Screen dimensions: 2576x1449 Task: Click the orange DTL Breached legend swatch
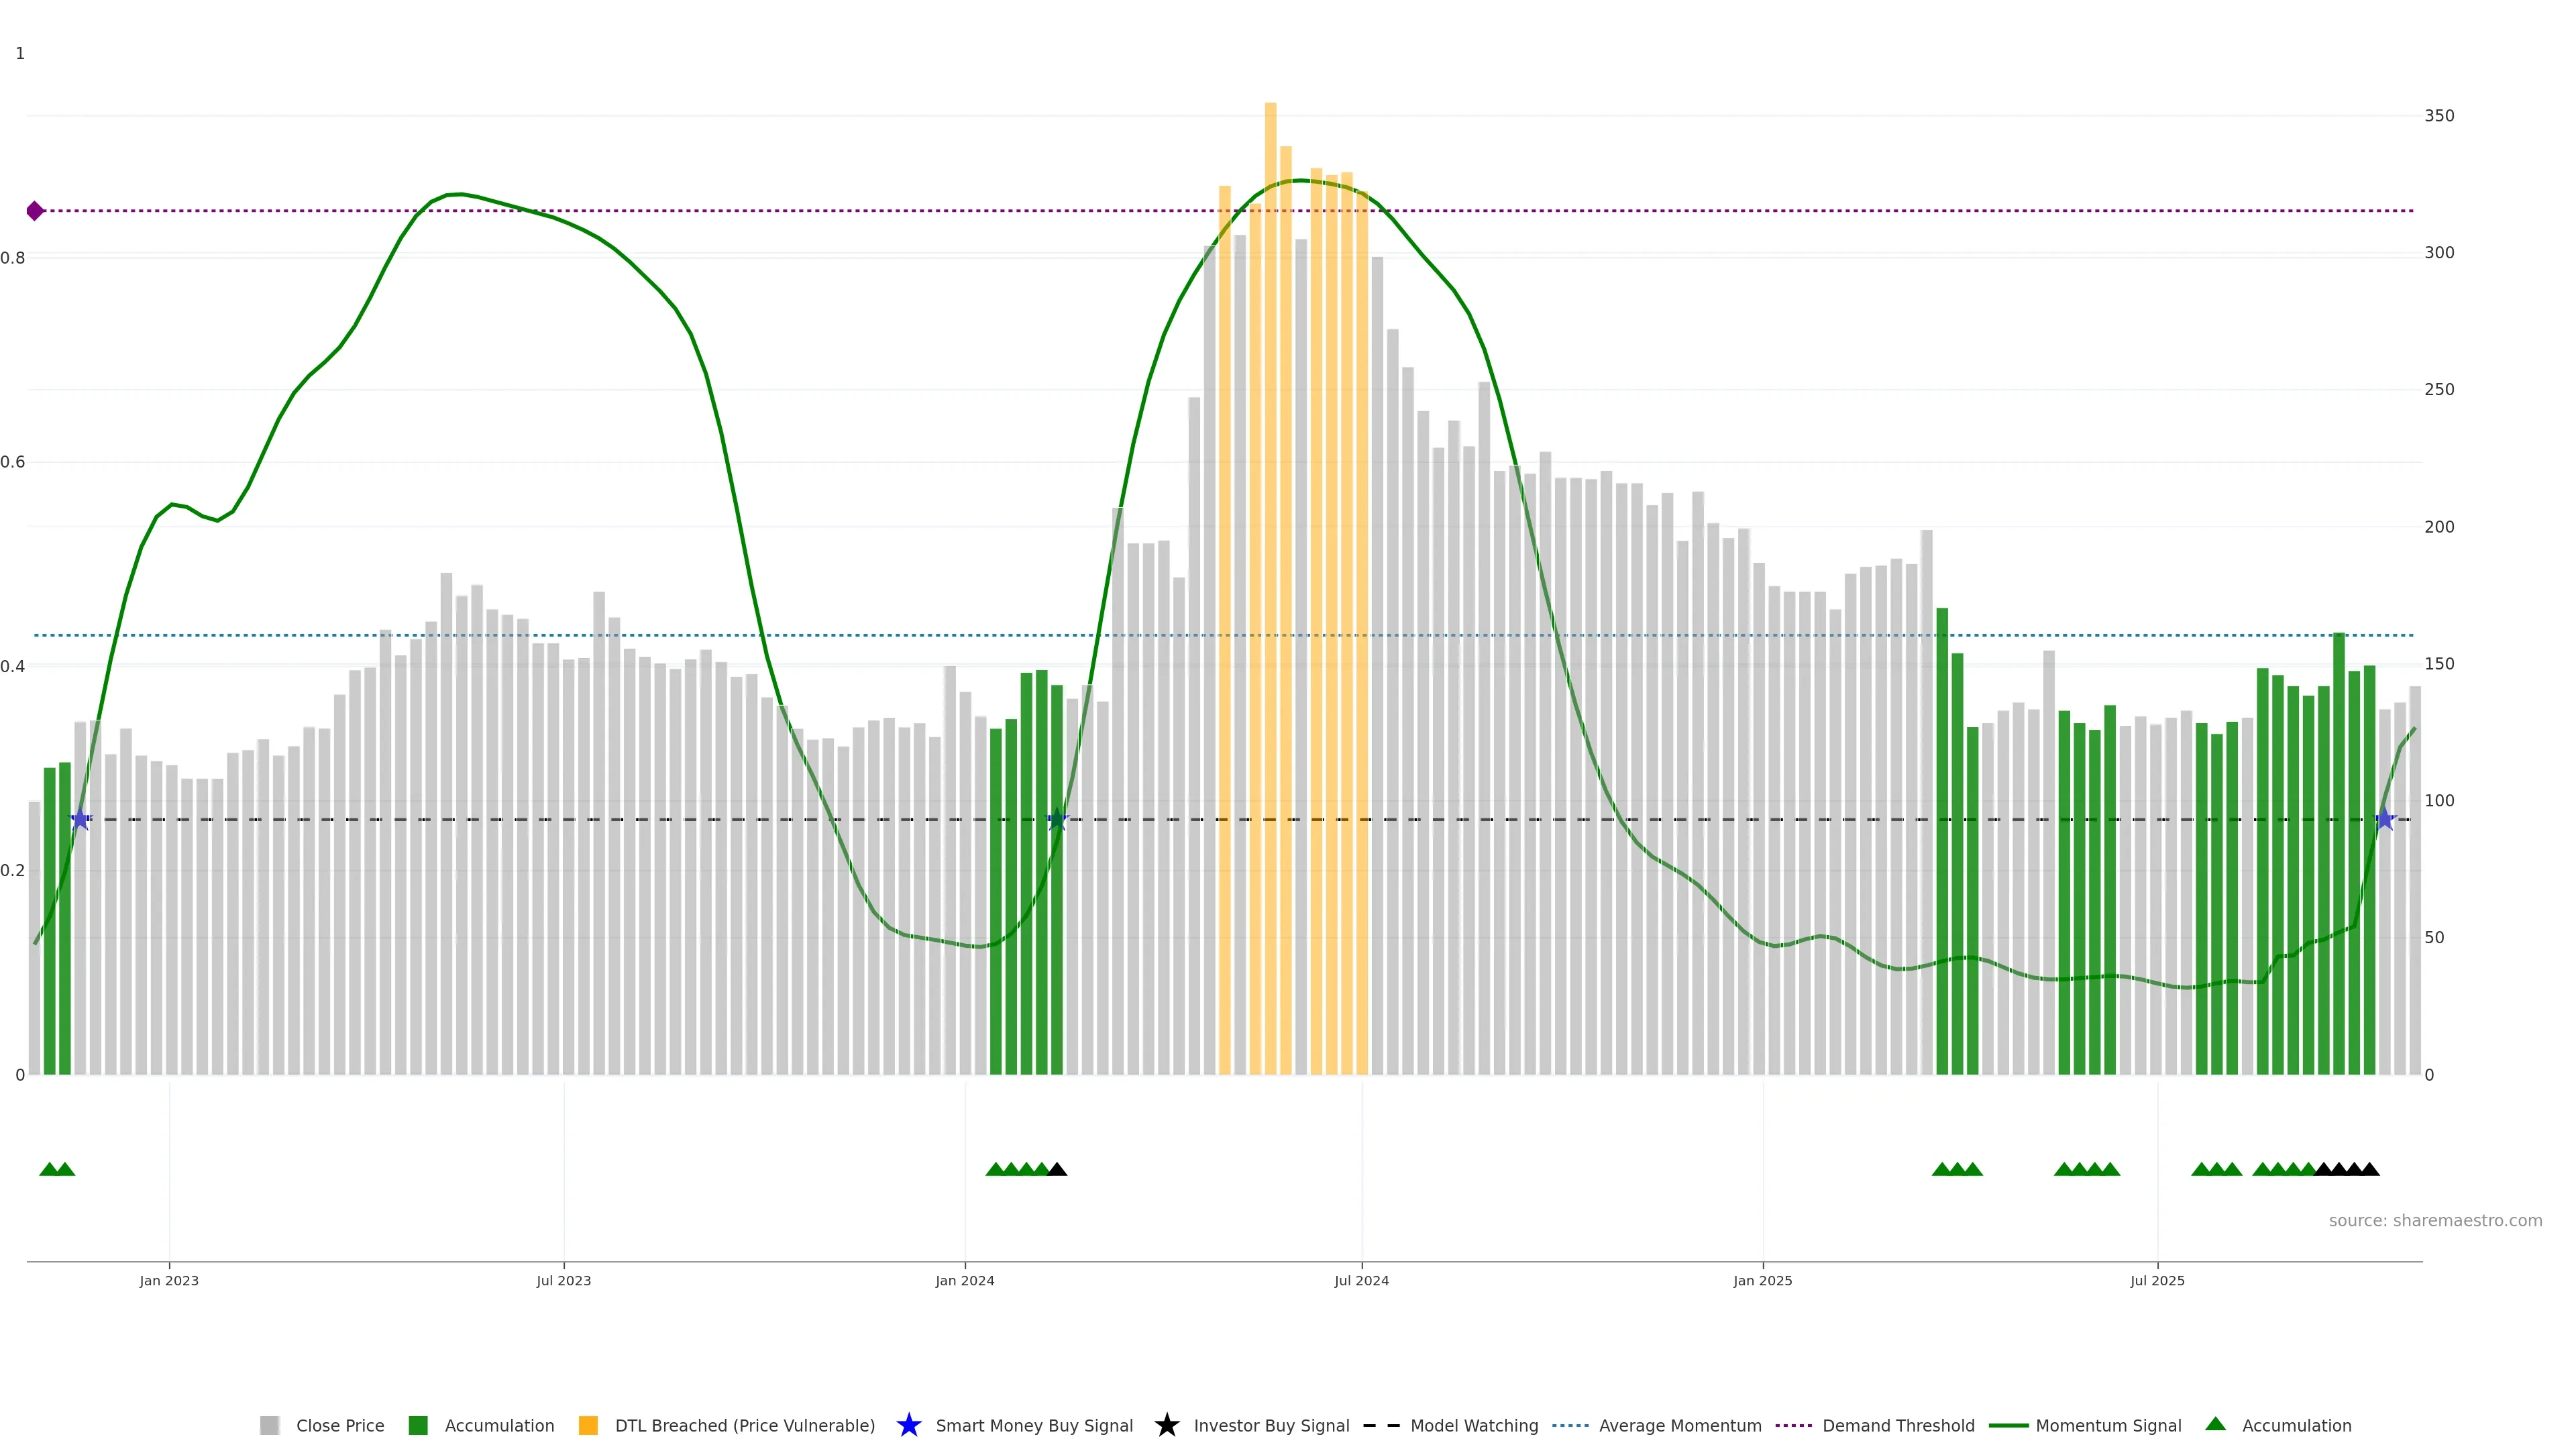(x=588, y=1425)
